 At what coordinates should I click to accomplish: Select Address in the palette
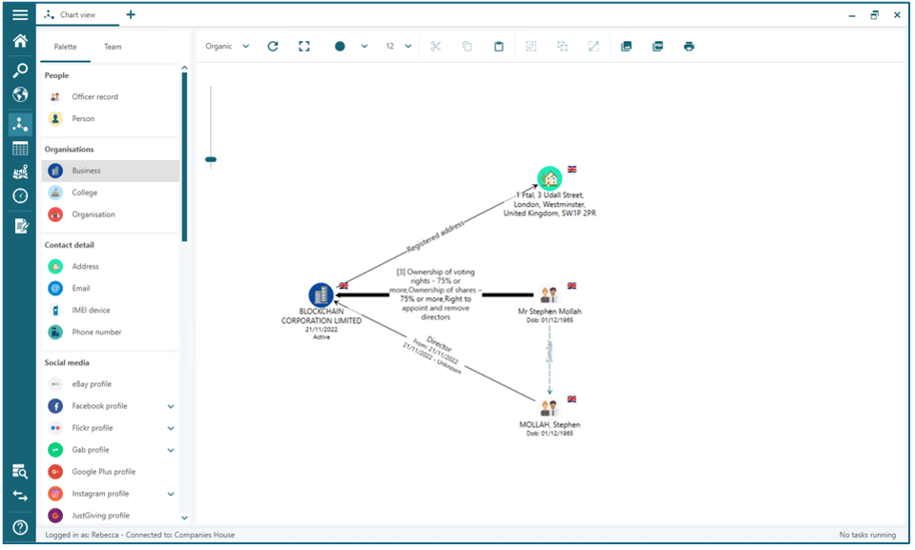click(111, 267)
